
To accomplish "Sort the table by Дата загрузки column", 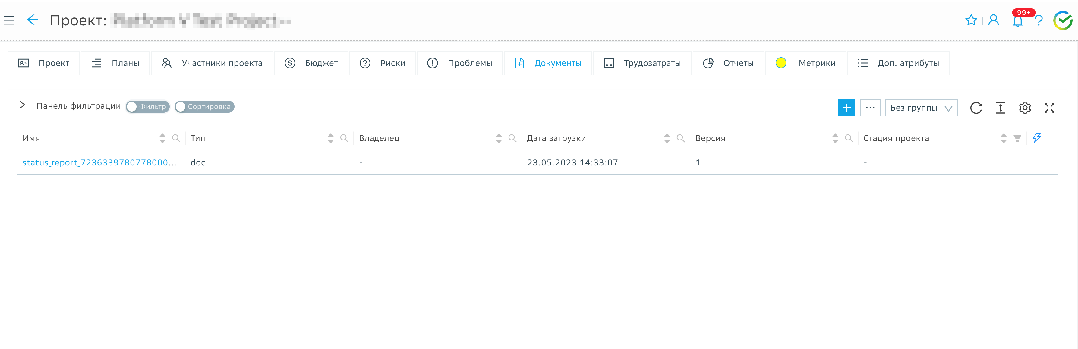I will [x=667, y=138].
